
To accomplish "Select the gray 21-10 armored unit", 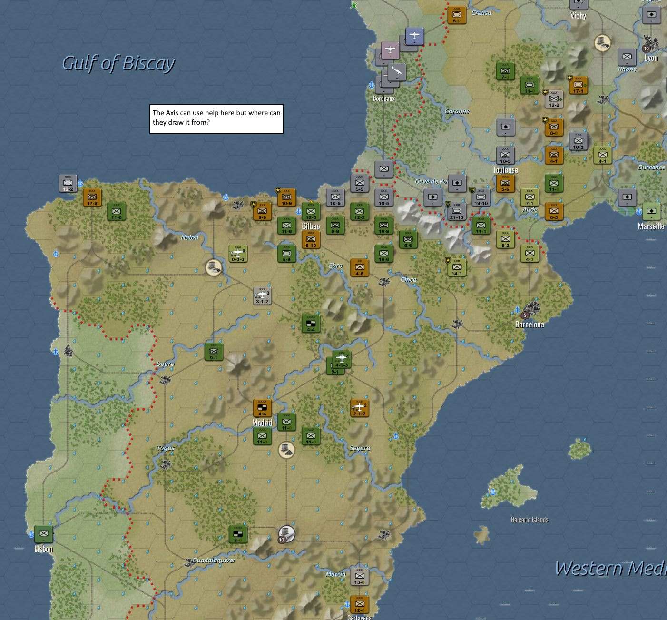I will pos(457,211).
